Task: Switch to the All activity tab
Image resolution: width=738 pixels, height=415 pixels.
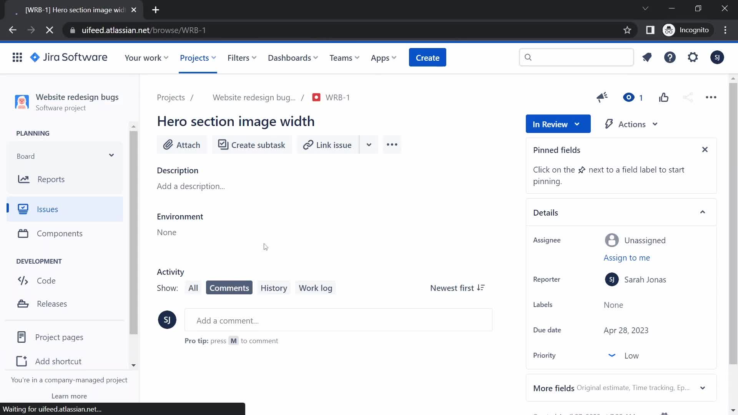Action: click(193, 288)
